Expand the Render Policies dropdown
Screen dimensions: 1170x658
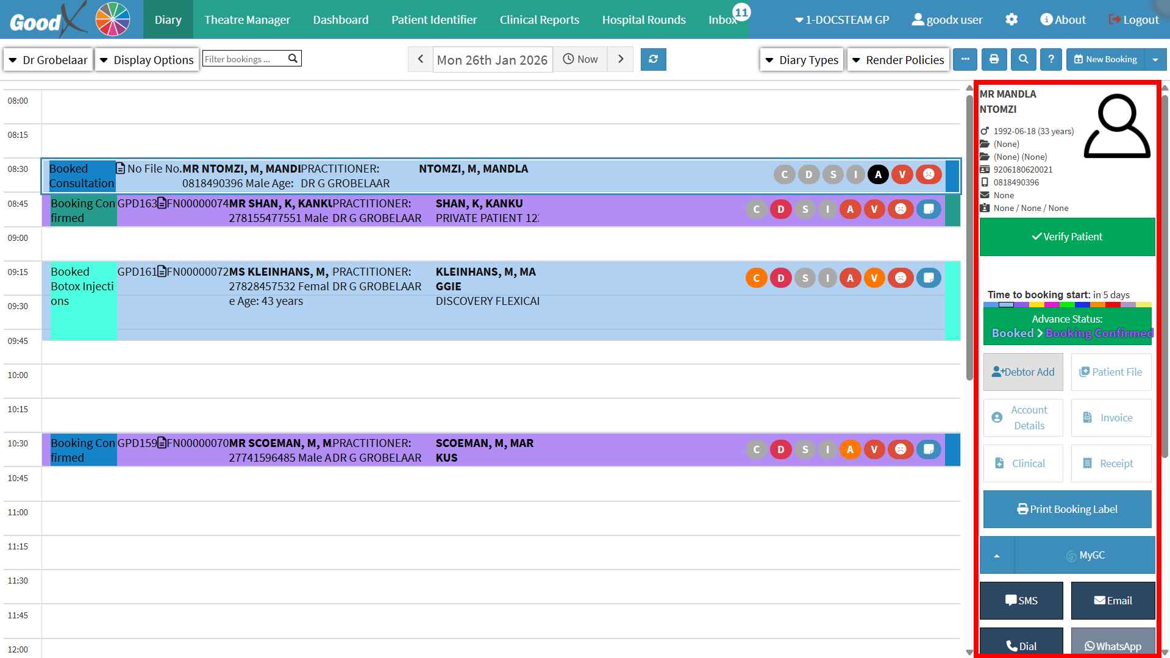(x=898, y=60)
